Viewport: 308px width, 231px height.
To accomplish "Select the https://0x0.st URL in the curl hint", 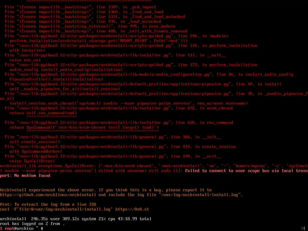I will pos(132,209).
